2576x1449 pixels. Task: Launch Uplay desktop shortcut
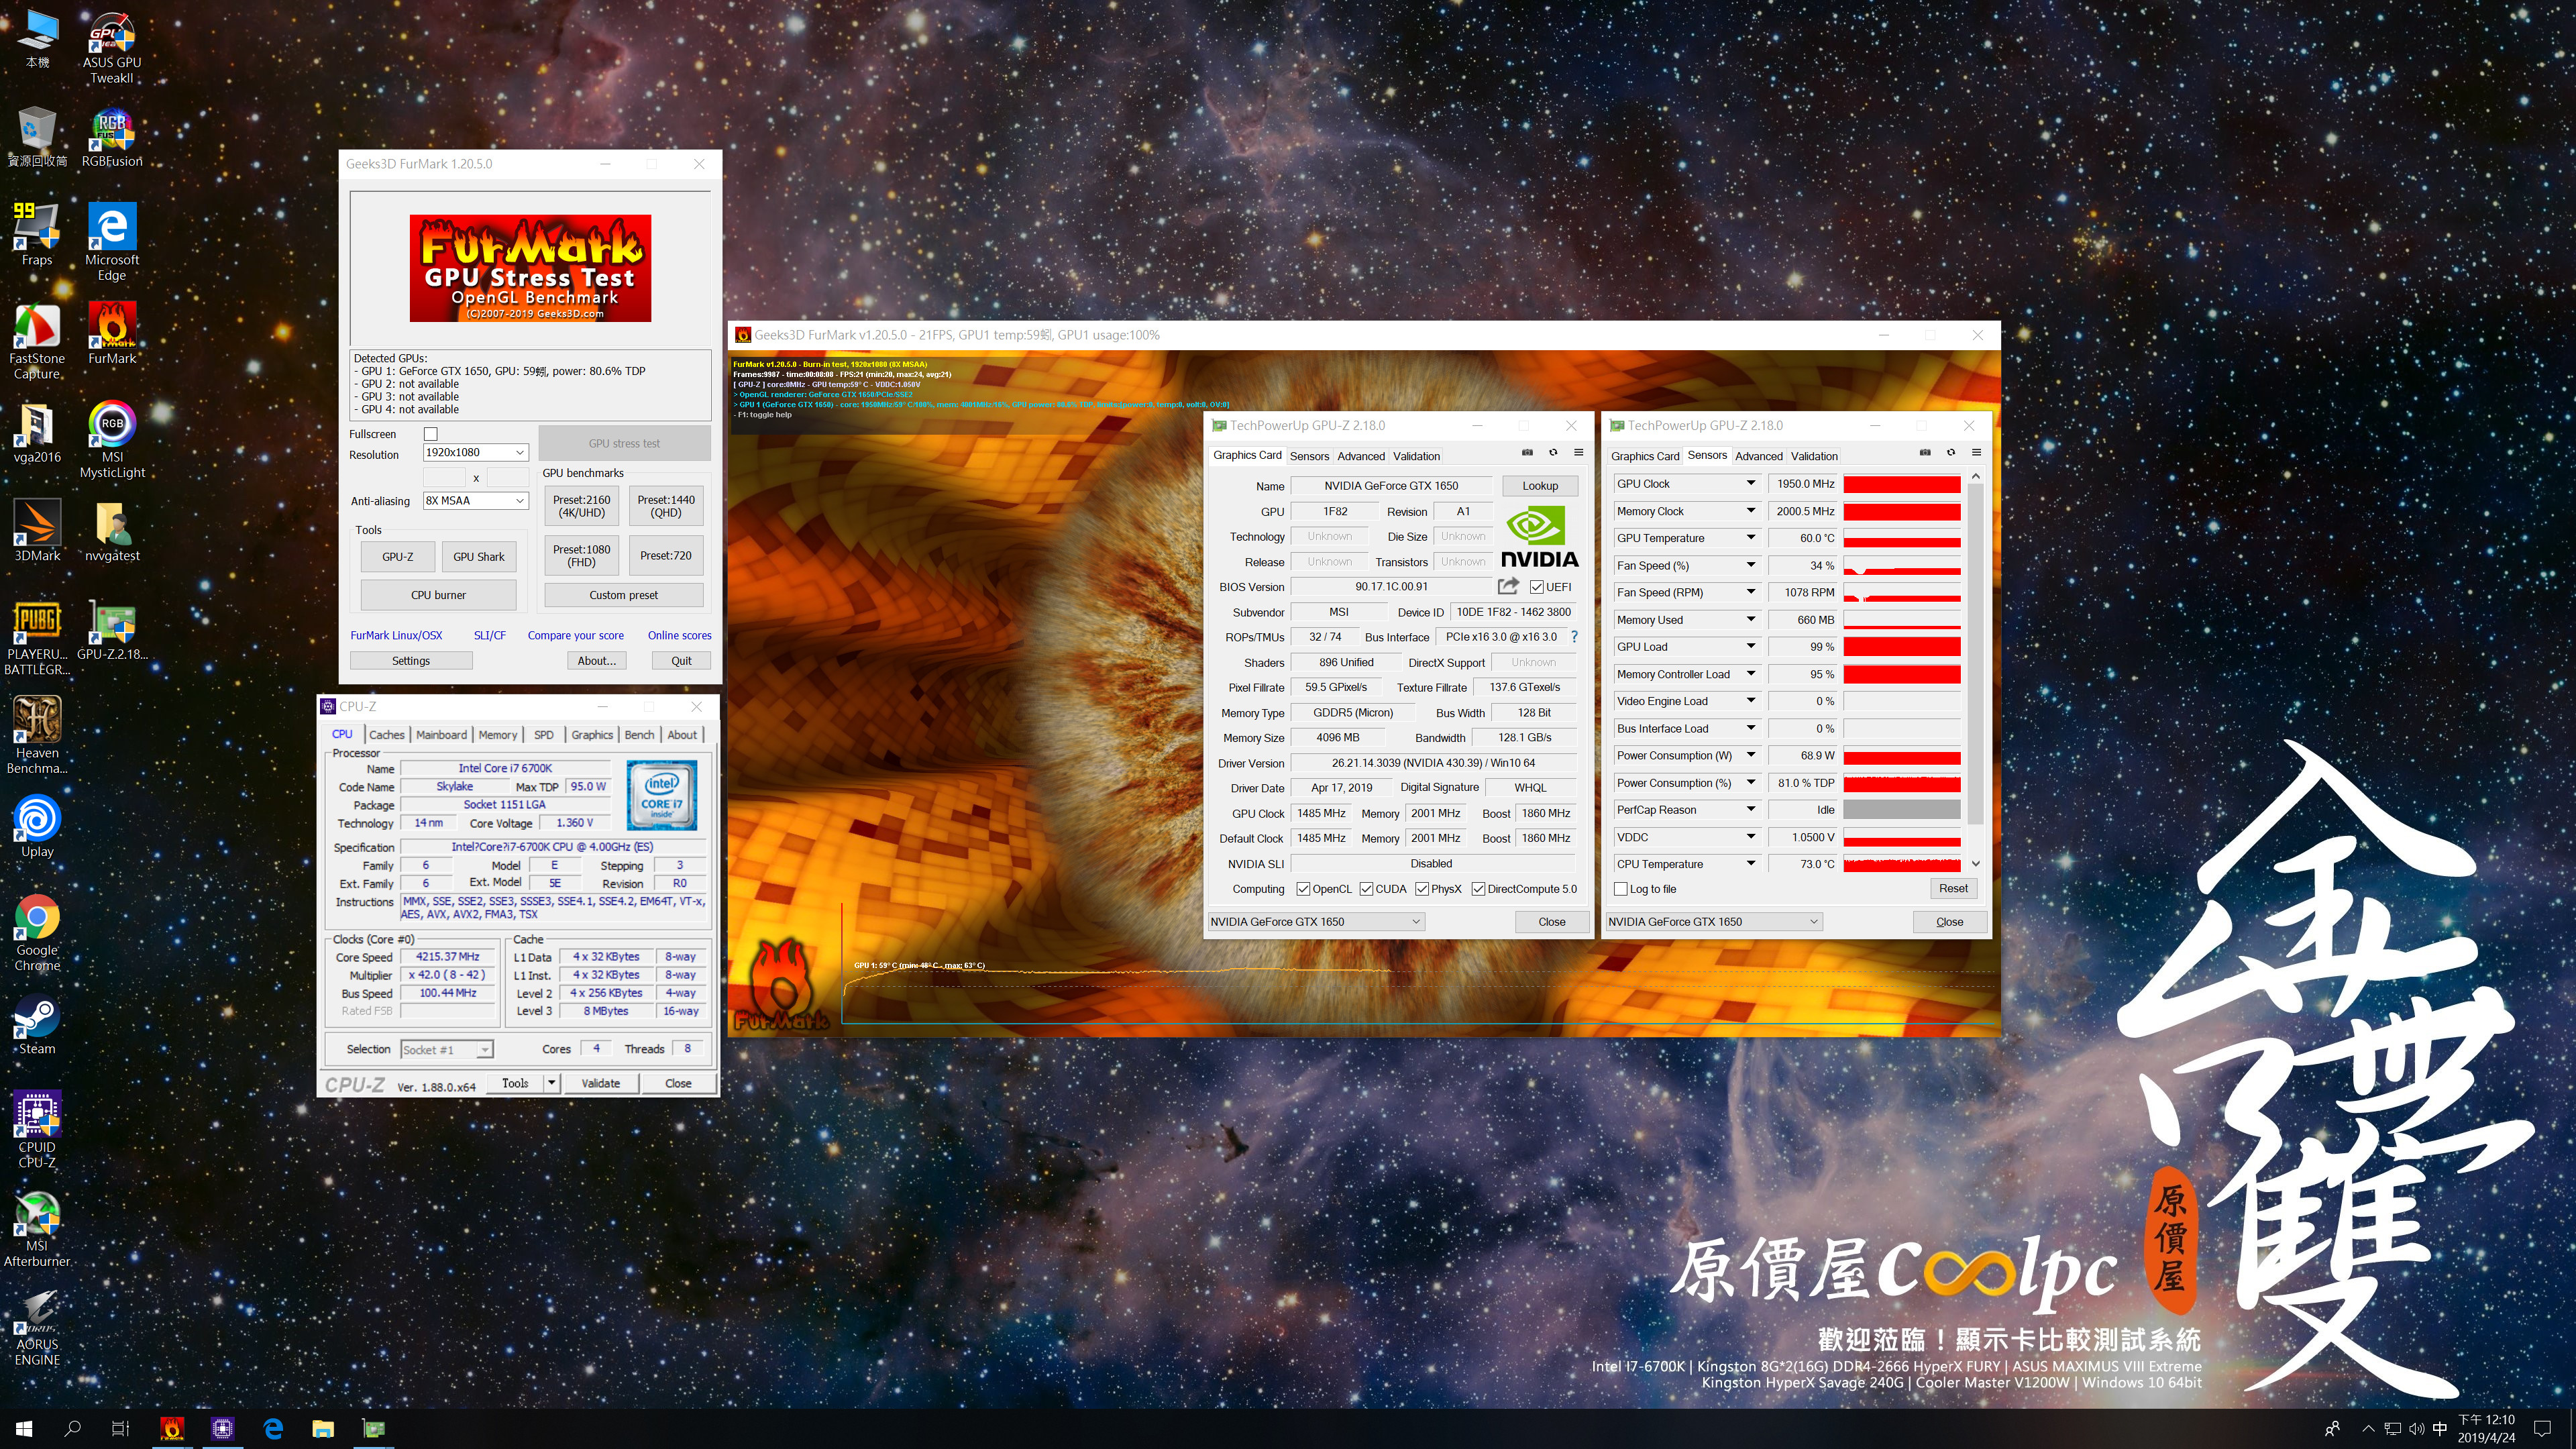(37, 826)
